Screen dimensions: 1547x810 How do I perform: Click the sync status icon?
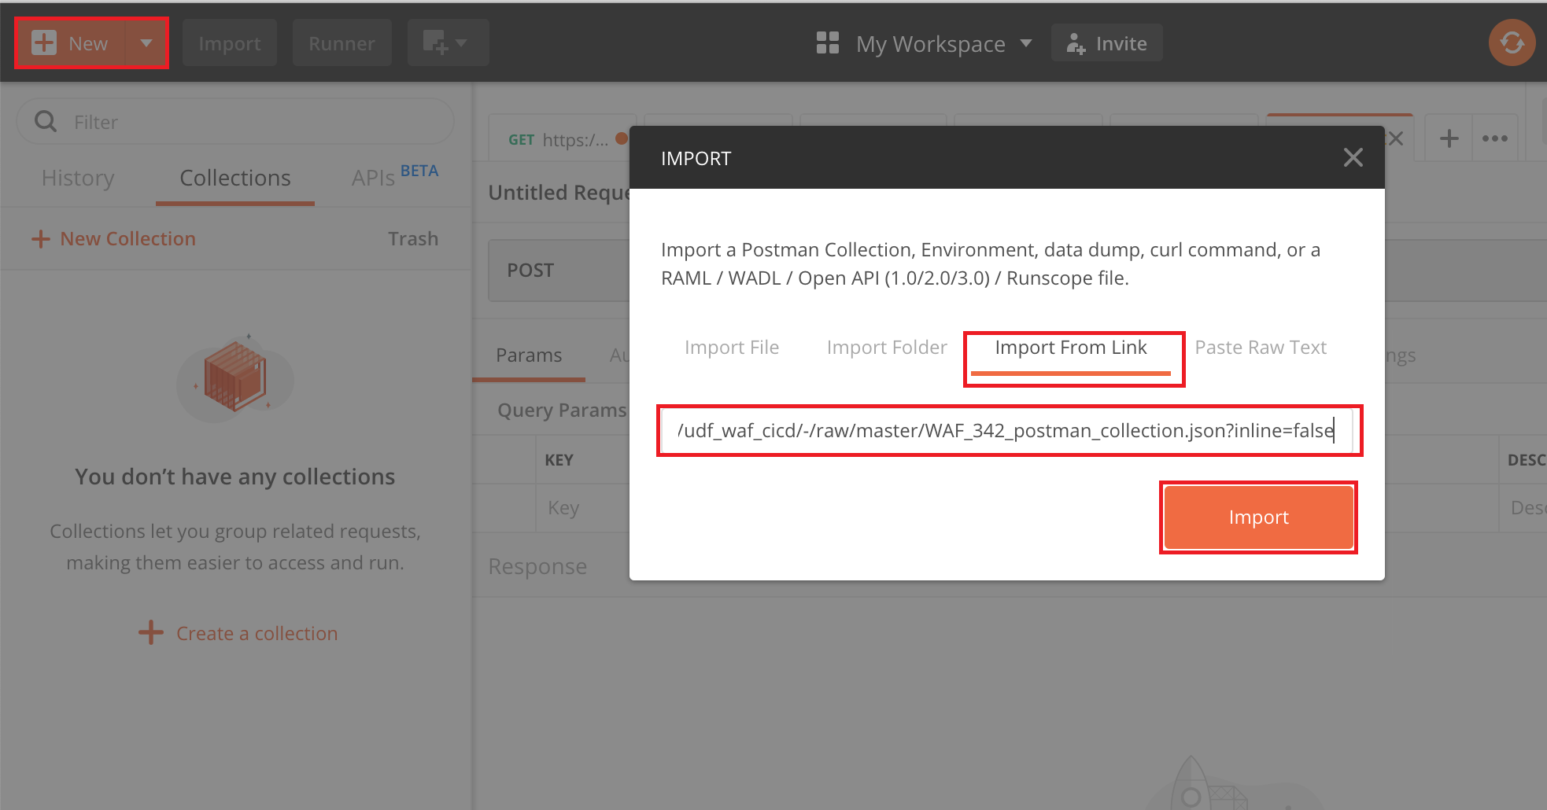pyautogui.click(x=1512, y=42)
